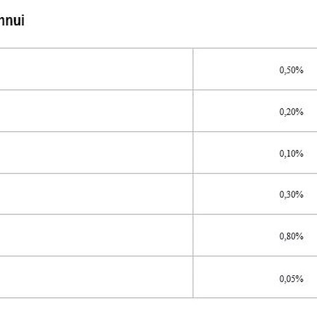Click the vertical divider between table columns
317x317 pixels.
[193, 173]
